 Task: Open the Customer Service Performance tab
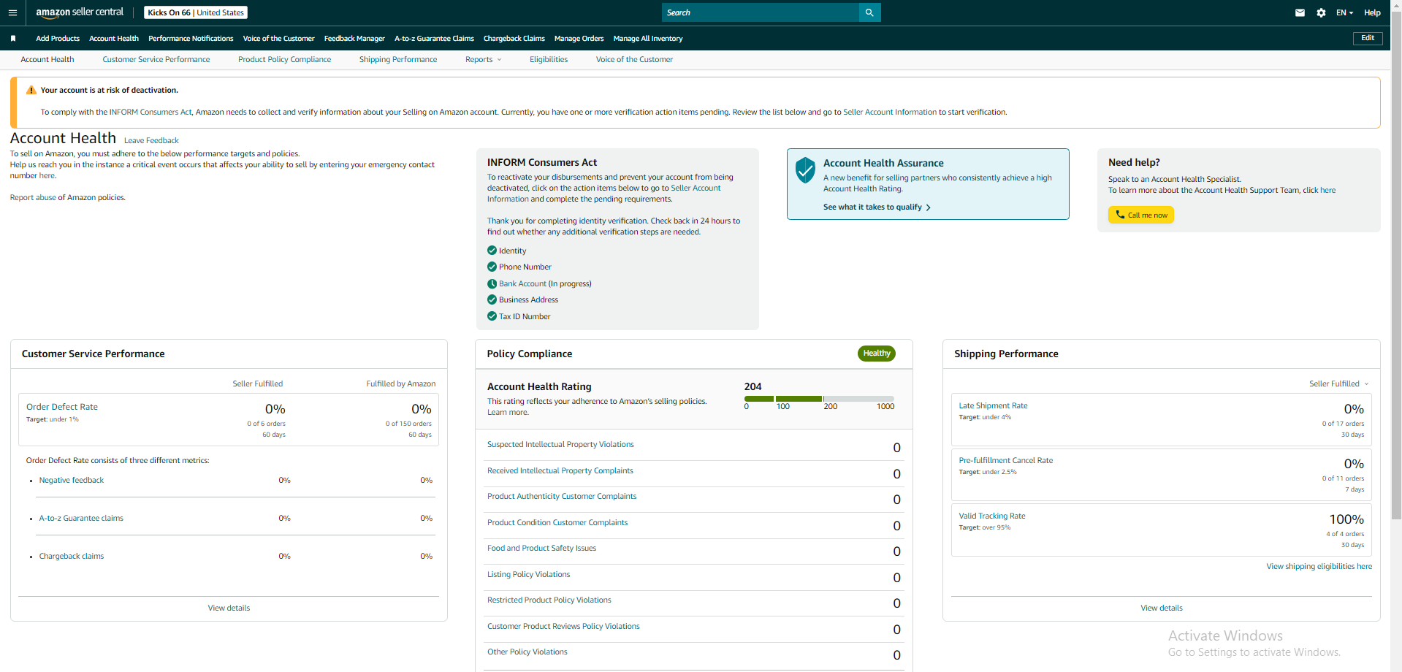click(x=156, y=60)
